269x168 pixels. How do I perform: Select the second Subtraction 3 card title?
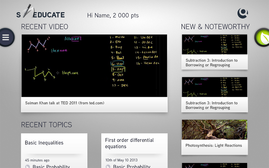click(x=212, y=105)
